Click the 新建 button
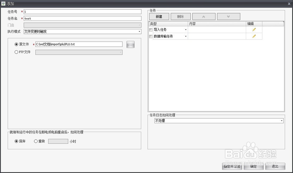The height and width of the screenshot is (173, 293). point(159,17)
